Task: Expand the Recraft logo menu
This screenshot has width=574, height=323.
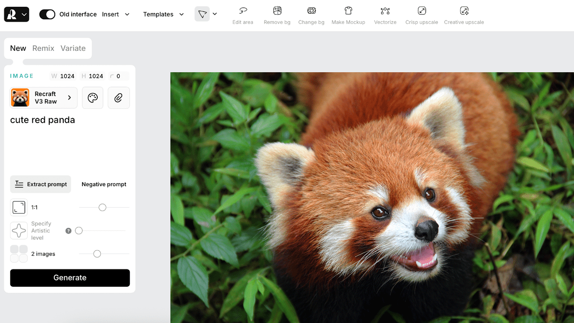Action: (x=17, y=14)
